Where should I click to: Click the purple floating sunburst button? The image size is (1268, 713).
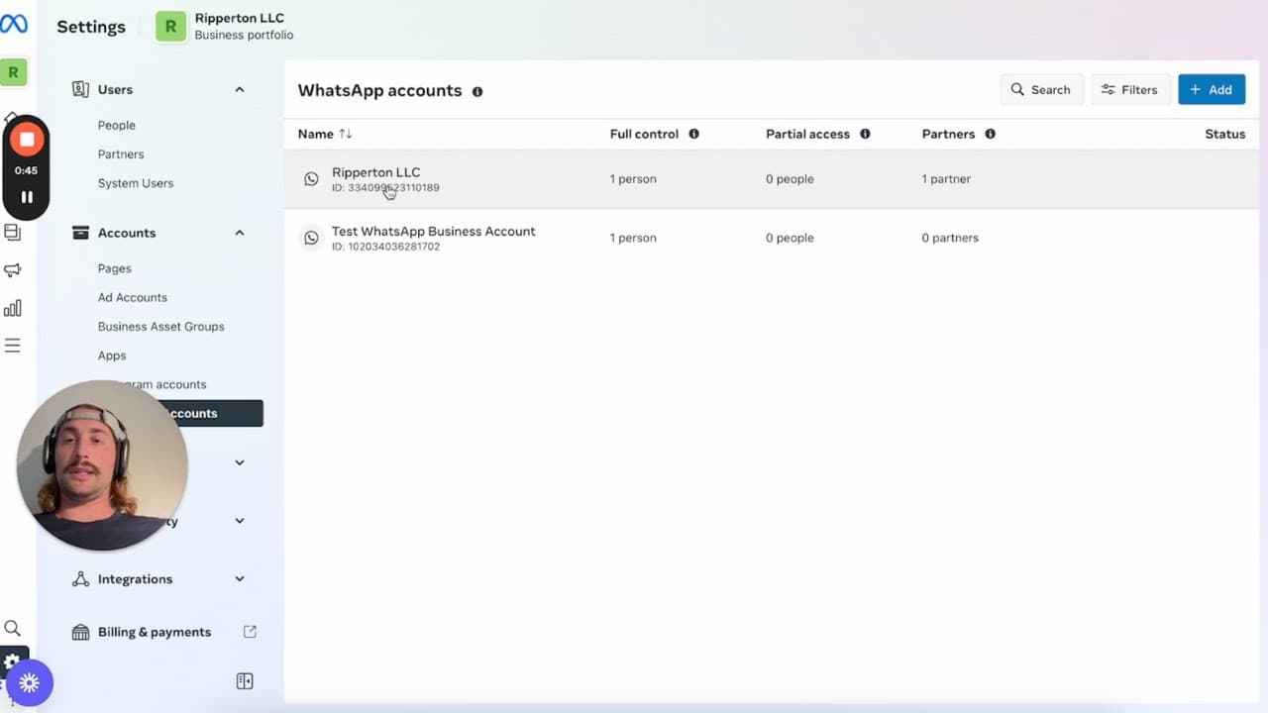(29, 682)
